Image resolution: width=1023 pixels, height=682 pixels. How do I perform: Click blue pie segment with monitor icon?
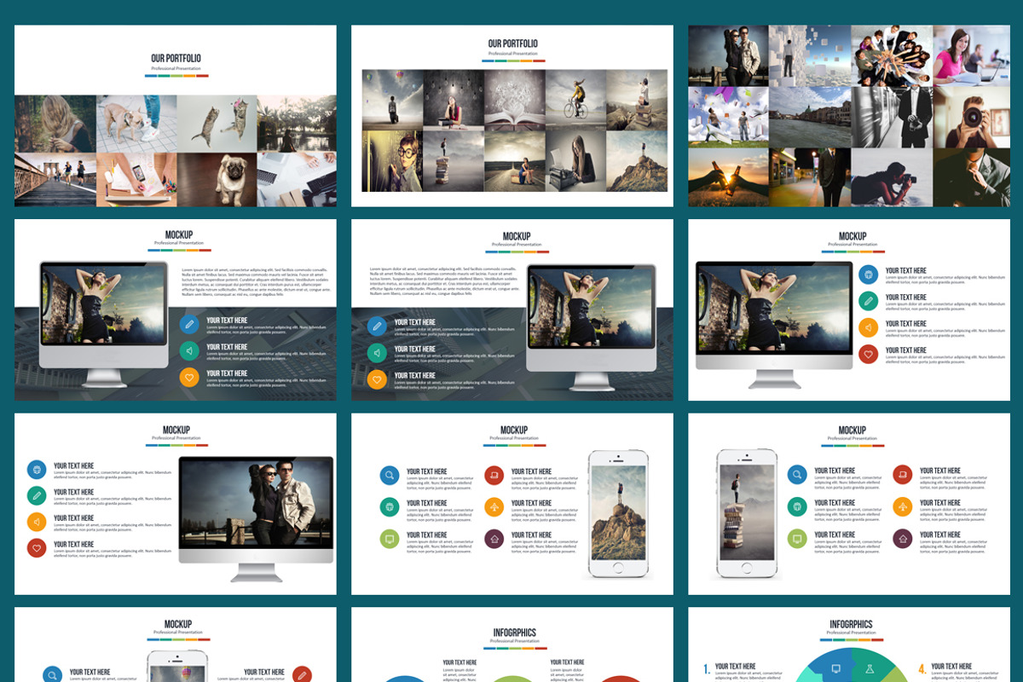click(831, 667)
